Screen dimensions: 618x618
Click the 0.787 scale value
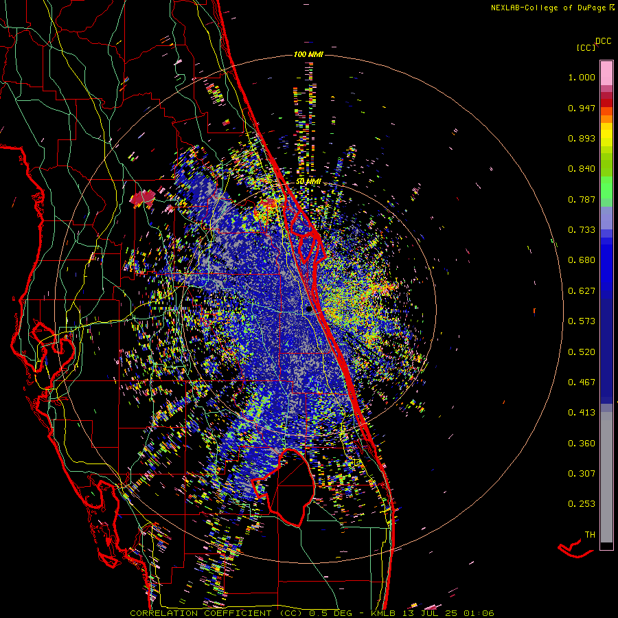582,199
